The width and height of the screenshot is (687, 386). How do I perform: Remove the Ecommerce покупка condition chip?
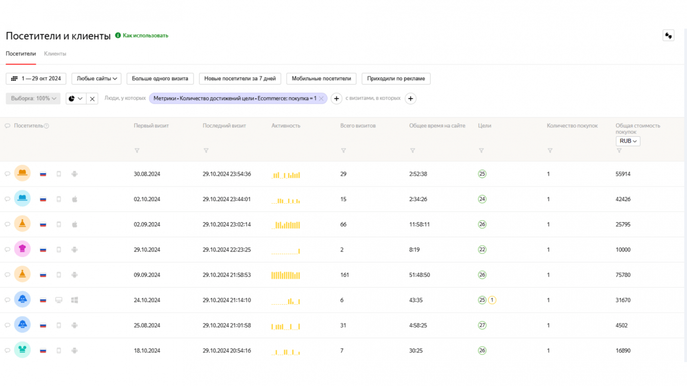coord(321,99)
